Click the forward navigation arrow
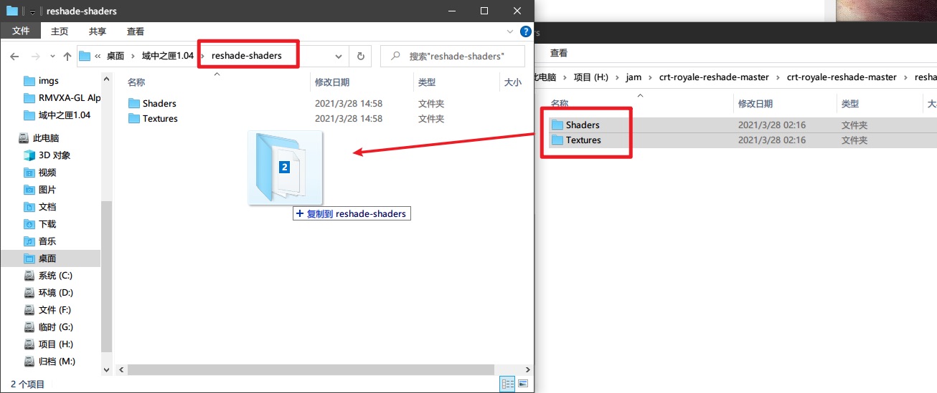The image size is (937, 393). [x=35, y=56]
